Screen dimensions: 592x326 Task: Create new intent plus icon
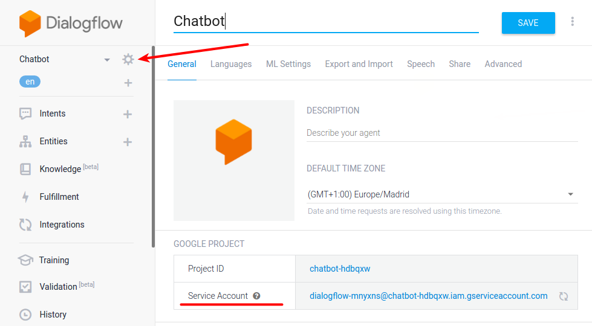coord(128,114)
